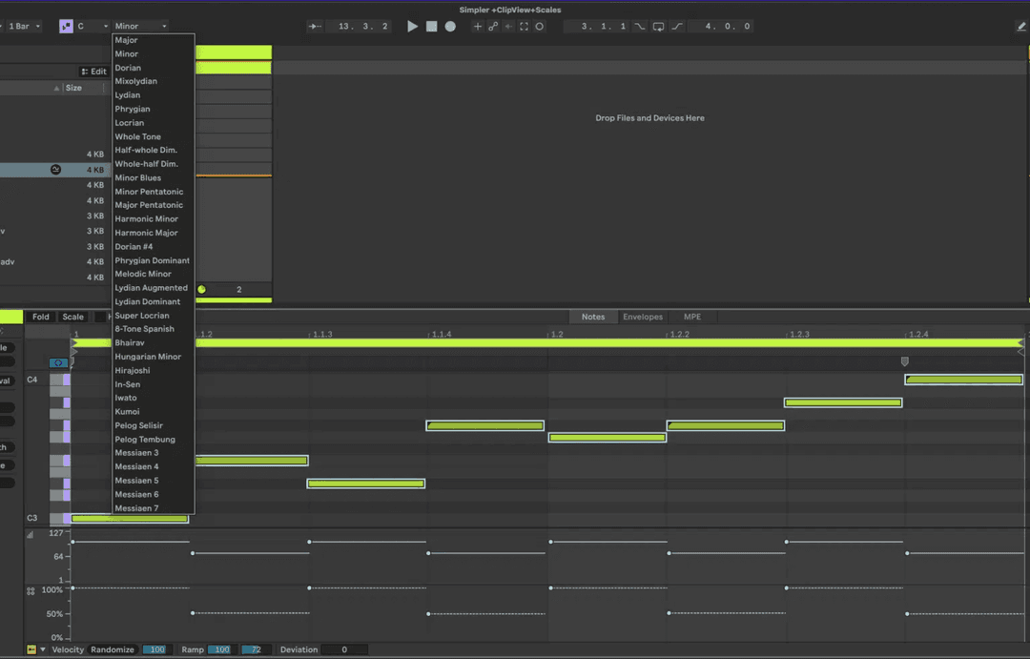Image resolution: width=1030 pixels, height=659 pixels.
Task: Click the Follow playback icon
Action: pos(316,27)
